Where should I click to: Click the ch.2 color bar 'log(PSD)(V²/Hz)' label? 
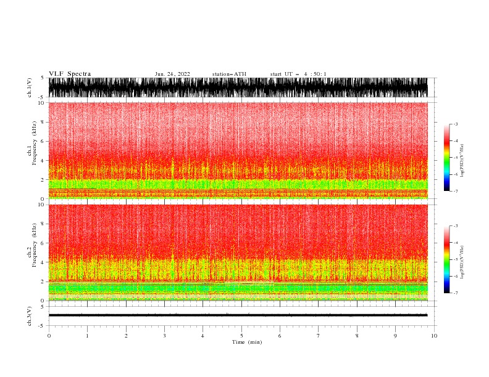click(462, 262)
